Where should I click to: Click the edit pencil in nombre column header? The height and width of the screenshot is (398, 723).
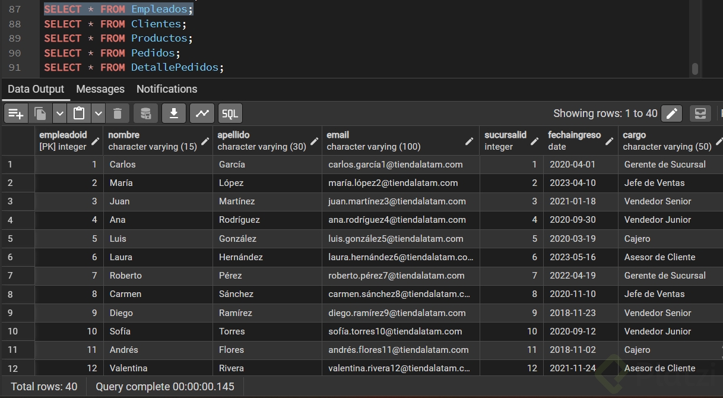click(x=205, y=141)
